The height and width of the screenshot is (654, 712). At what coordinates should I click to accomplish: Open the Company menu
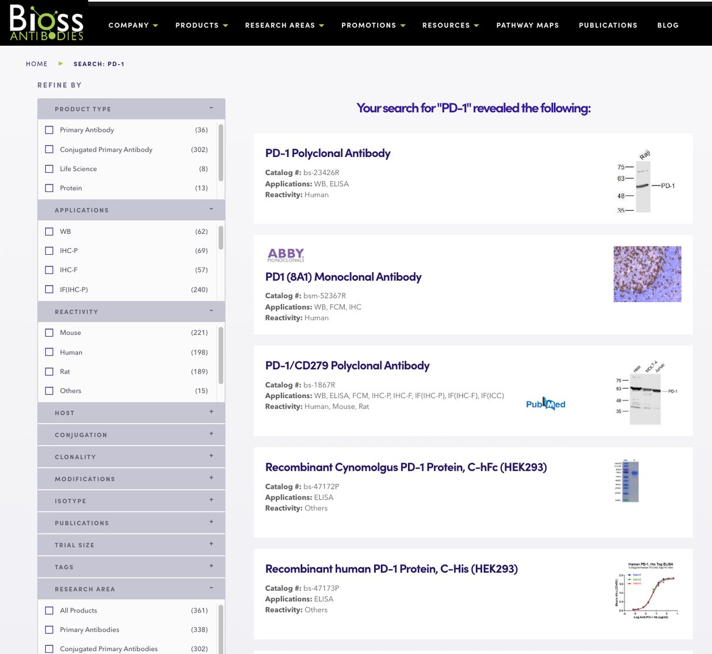pos(133,25)
